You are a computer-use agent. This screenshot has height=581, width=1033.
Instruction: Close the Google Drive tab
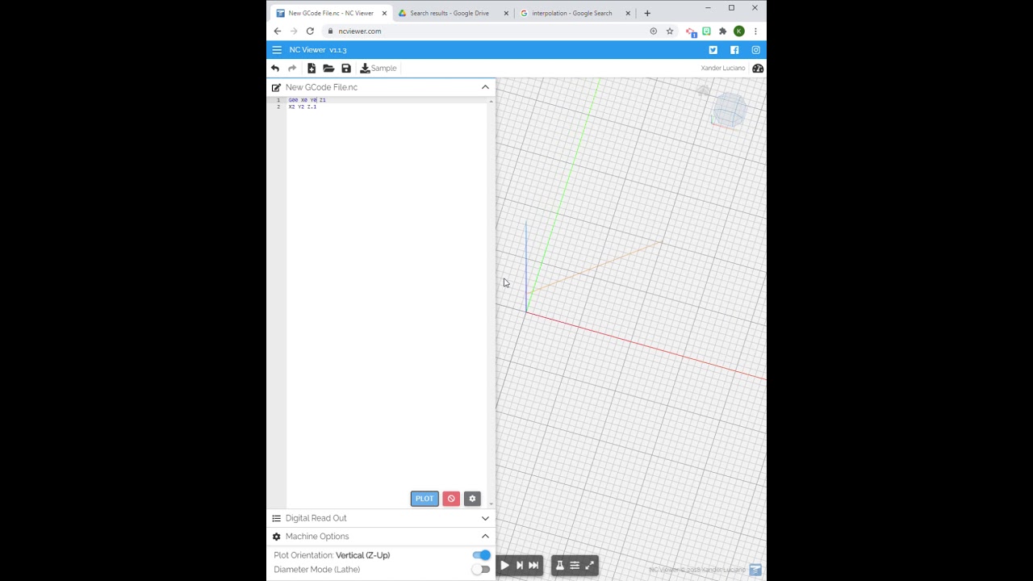click(506, 13)
